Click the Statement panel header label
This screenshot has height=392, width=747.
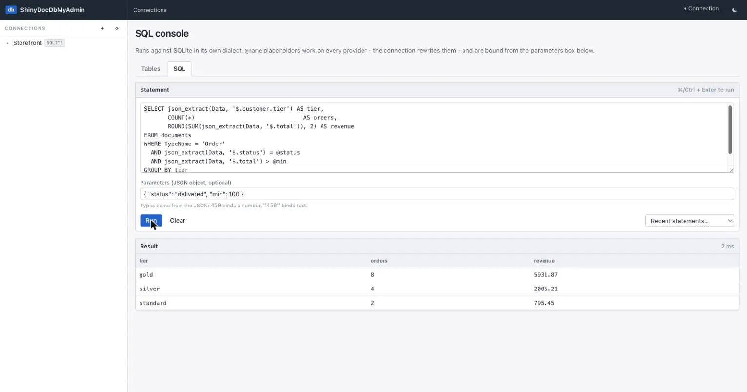[x=155, y=90]
